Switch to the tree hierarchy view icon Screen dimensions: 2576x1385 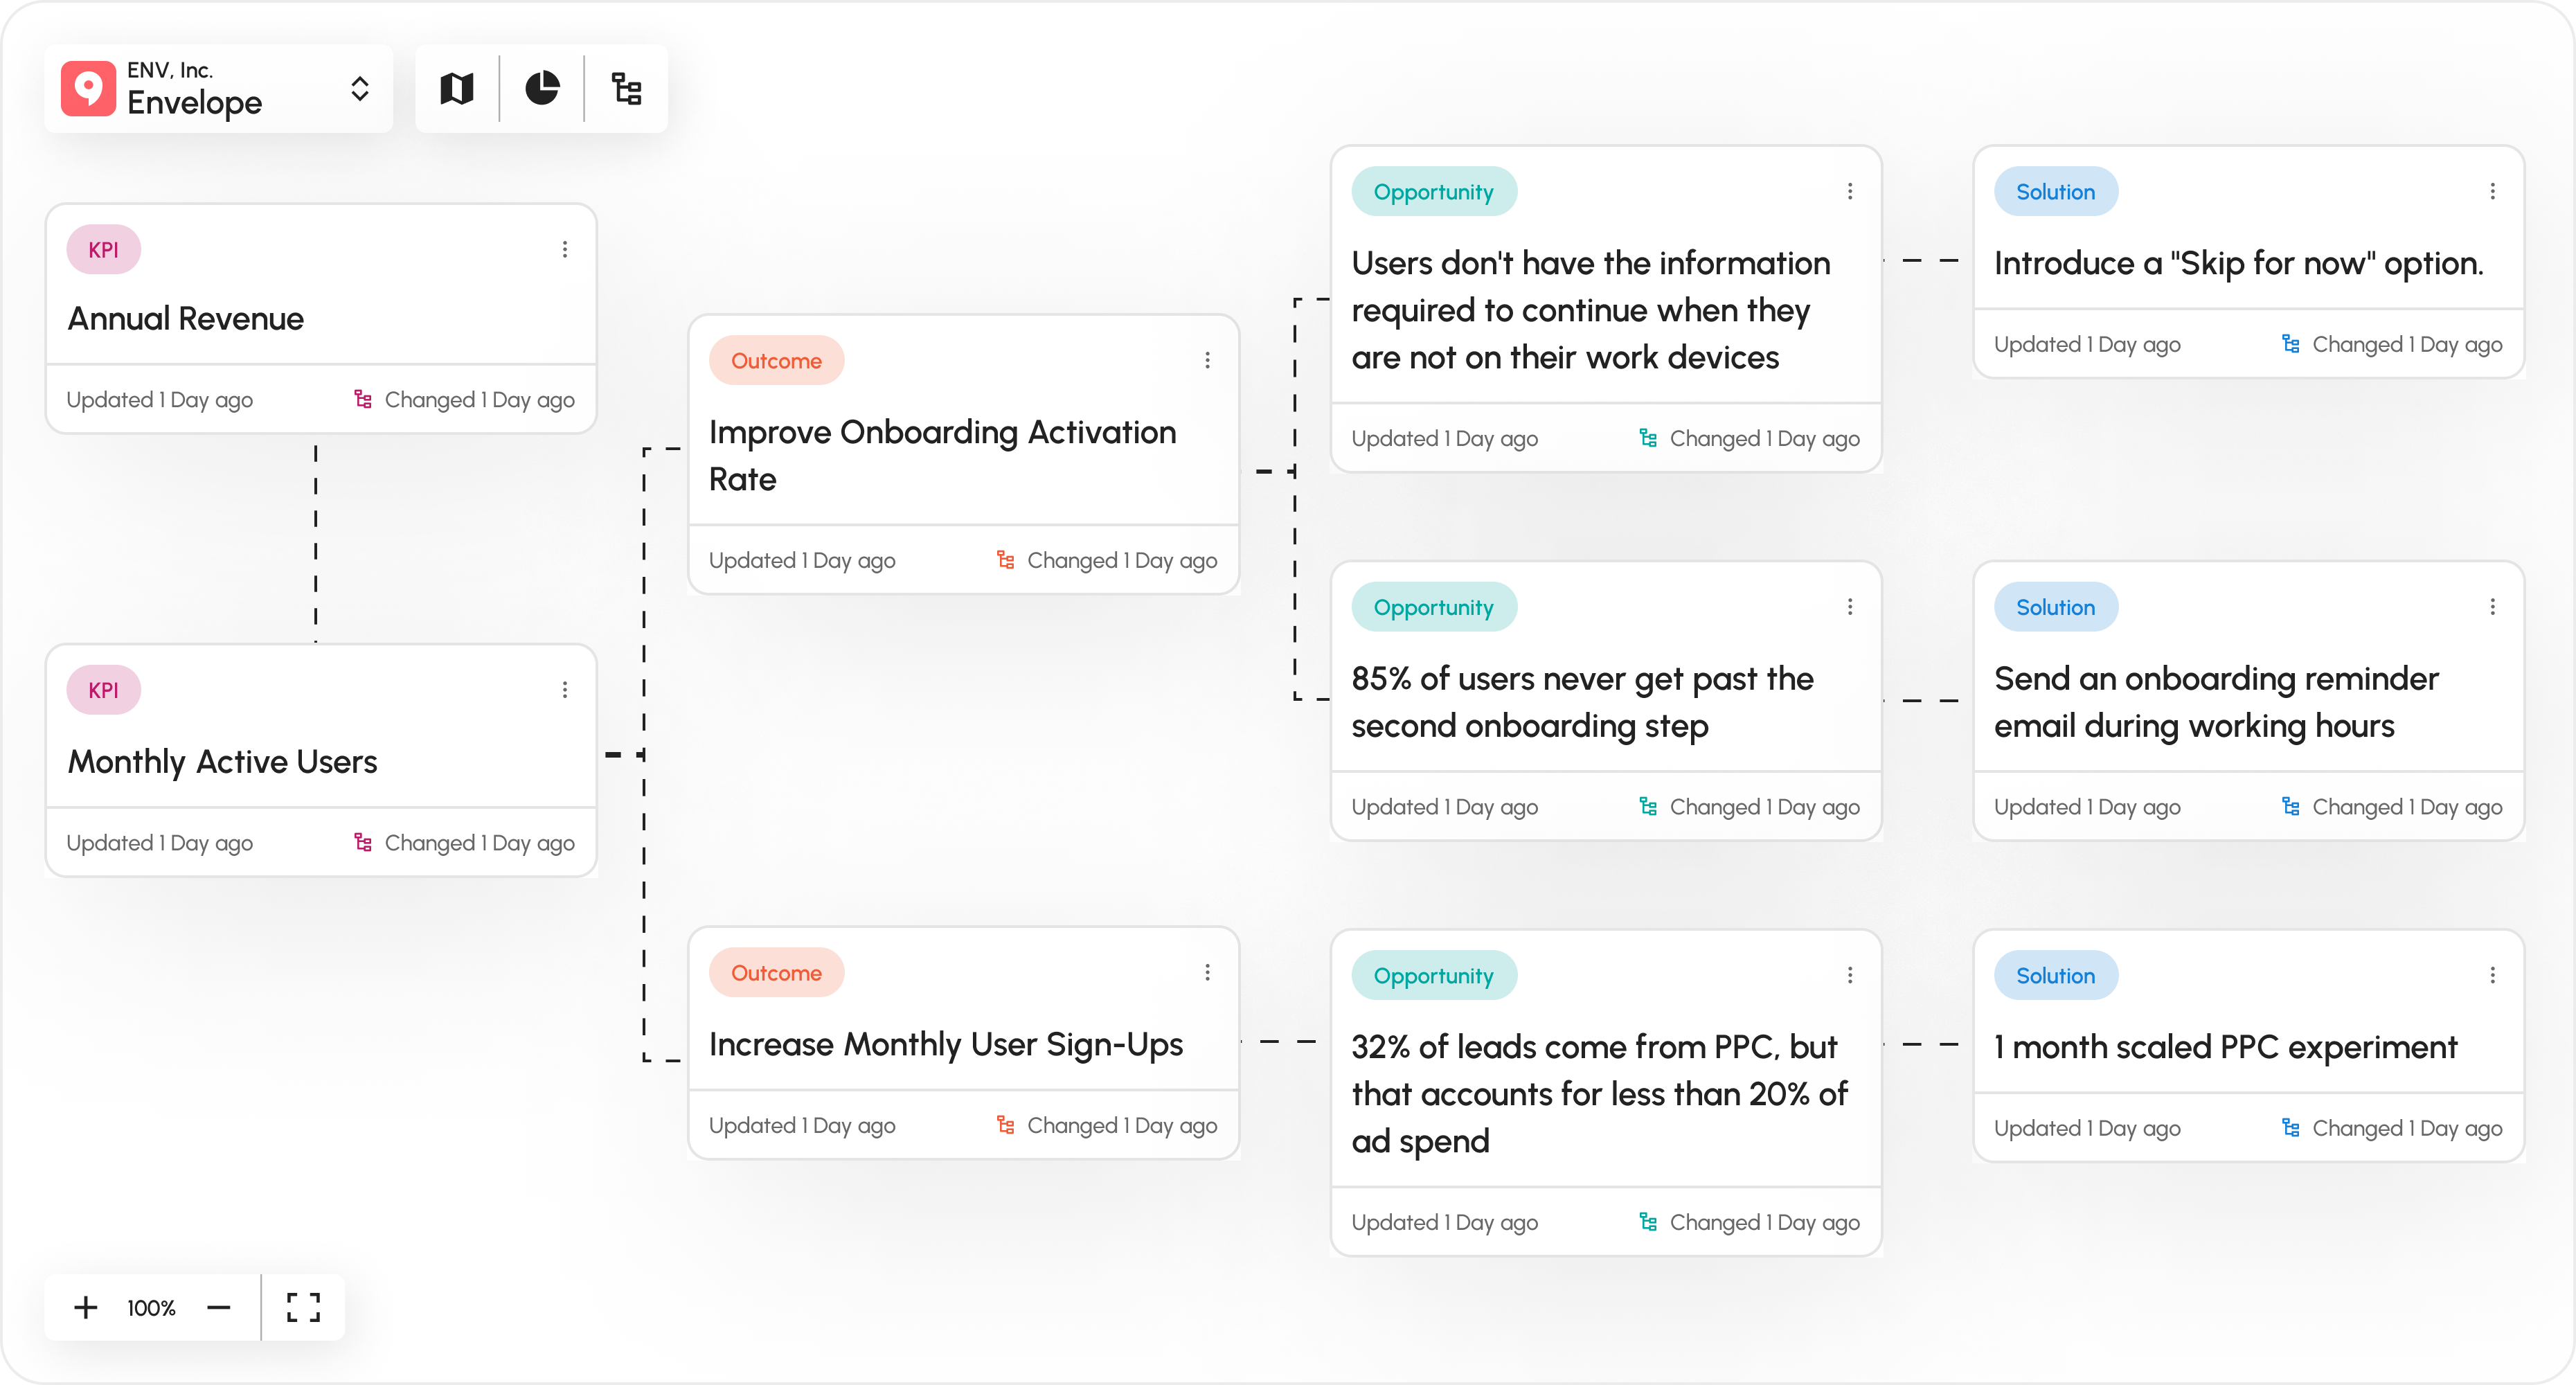[627, 89]
